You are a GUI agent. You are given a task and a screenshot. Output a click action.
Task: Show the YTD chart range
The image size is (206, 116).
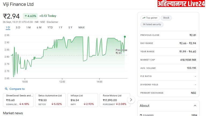coord(50,27)
